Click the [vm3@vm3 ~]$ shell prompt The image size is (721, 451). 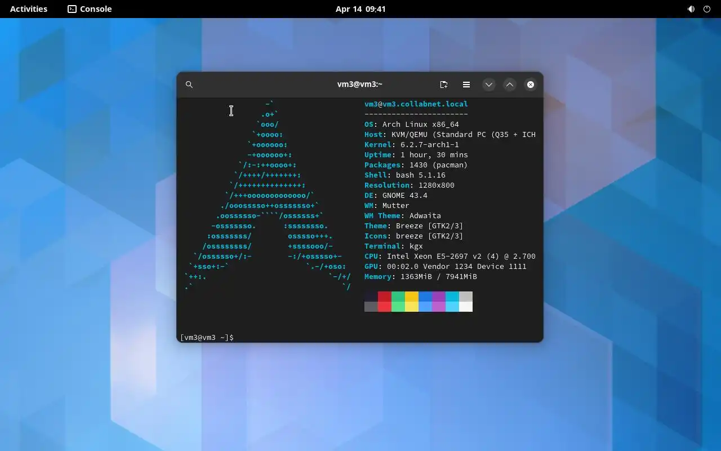207,338
